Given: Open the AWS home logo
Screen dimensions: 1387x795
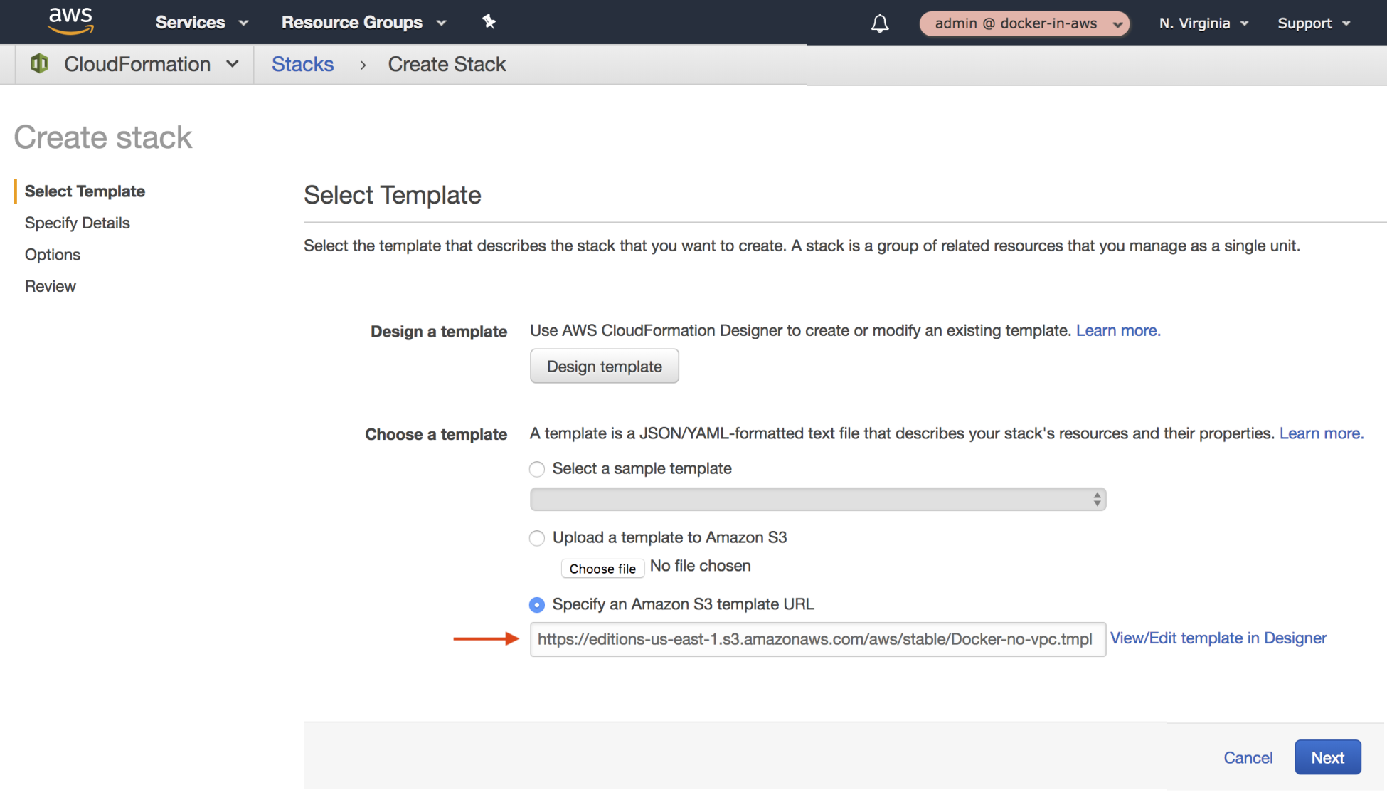Looking at the screenshot, I should click(70, 21).
